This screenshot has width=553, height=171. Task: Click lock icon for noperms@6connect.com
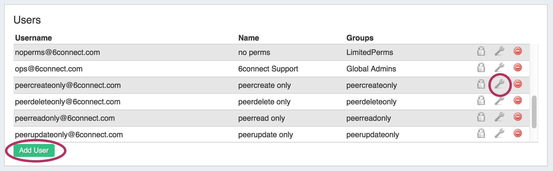pyautogui.click(x=481, y=51)
